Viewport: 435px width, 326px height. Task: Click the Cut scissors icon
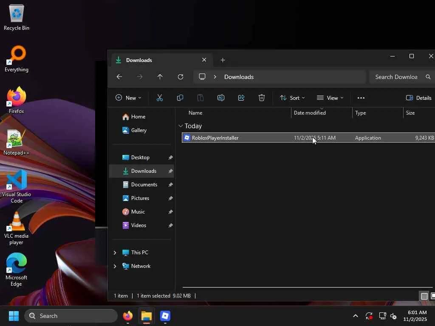click(x=160, y=98)
